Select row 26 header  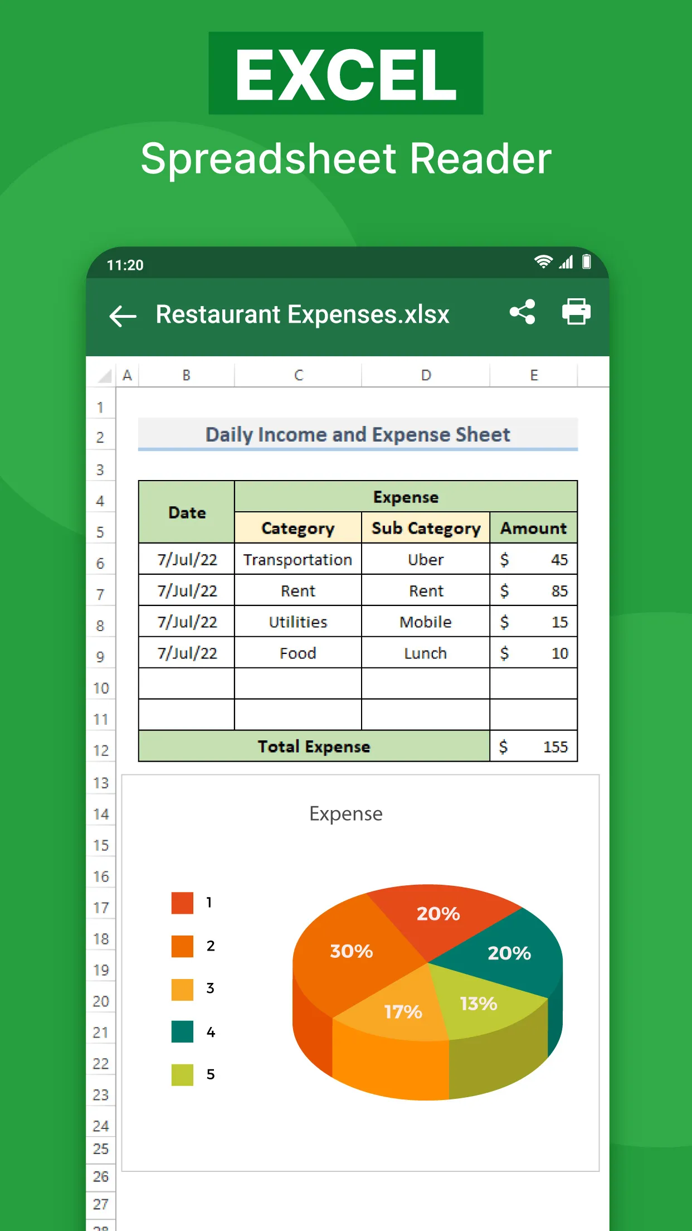click(x=101, y=1176)
